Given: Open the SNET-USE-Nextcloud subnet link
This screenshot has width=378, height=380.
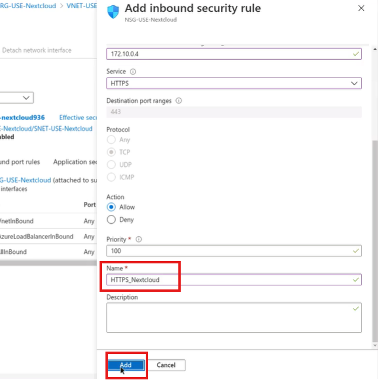Looking at the screenshot, I should pyautogui.click(x=46, y=128).
